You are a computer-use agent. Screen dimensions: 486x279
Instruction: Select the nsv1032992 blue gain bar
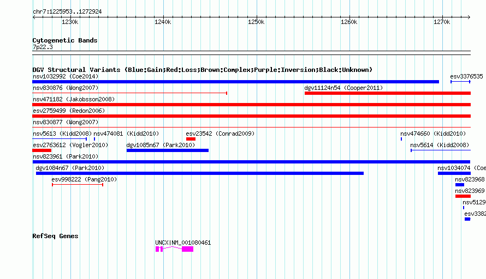coord(235,82)
